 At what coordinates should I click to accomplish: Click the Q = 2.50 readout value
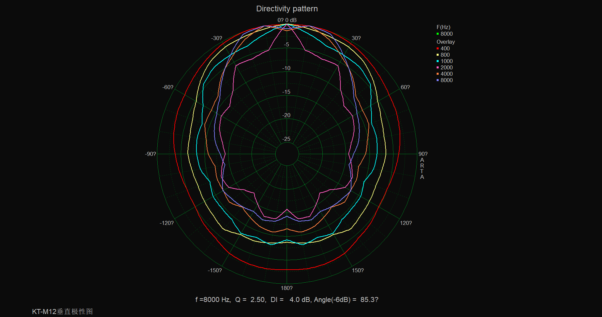(250, 300)
